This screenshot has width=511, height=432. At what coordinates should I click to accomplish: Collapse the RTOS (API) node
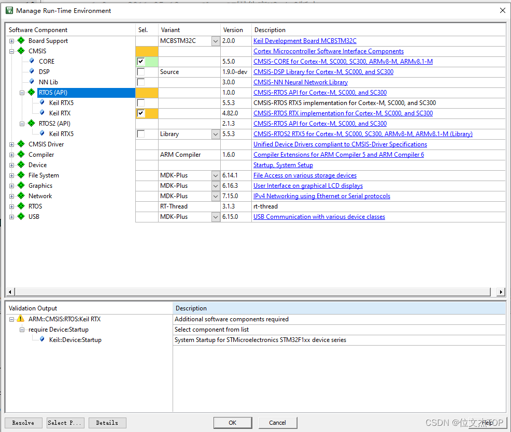[x=22, y=93]
